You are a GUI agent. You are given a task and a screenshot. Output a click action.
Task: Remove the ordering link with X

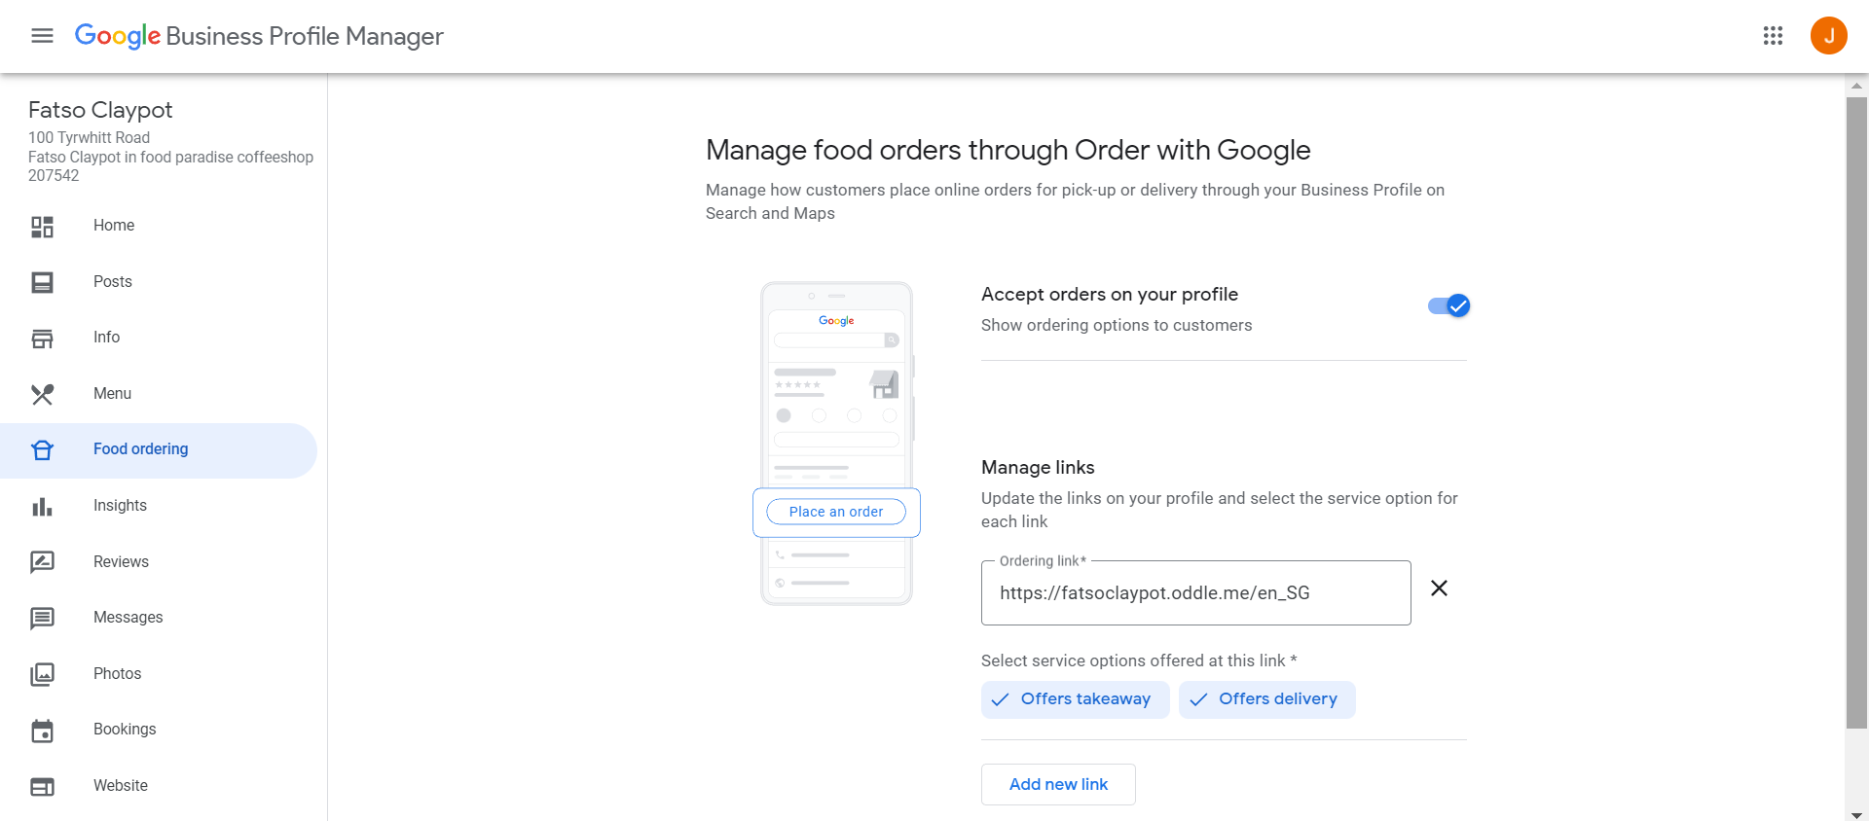pyautogui.click(x=1439, y=589)
